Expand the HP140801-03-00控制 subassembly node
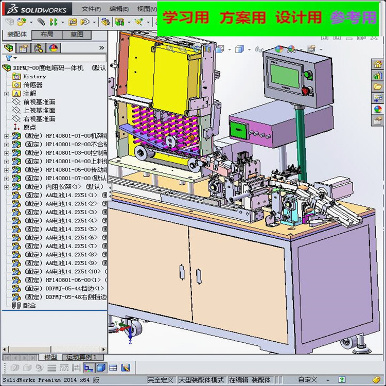 click(7, 153)
